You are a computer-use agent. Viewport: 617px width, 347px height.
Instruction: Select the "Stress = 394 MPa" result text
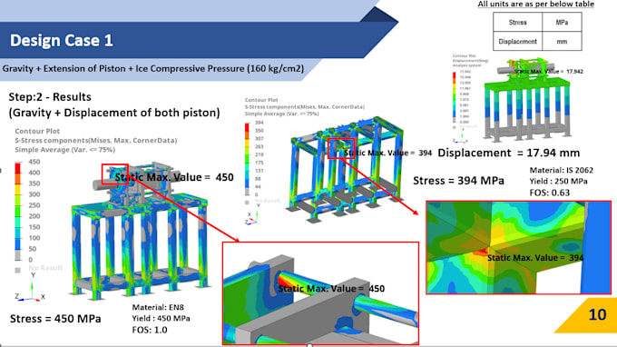[458, 181]
